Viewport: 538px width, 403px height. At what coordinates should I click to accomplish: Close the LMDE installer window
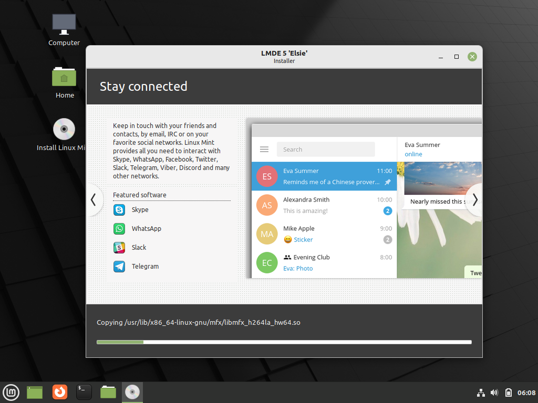[x=472, y=57]
